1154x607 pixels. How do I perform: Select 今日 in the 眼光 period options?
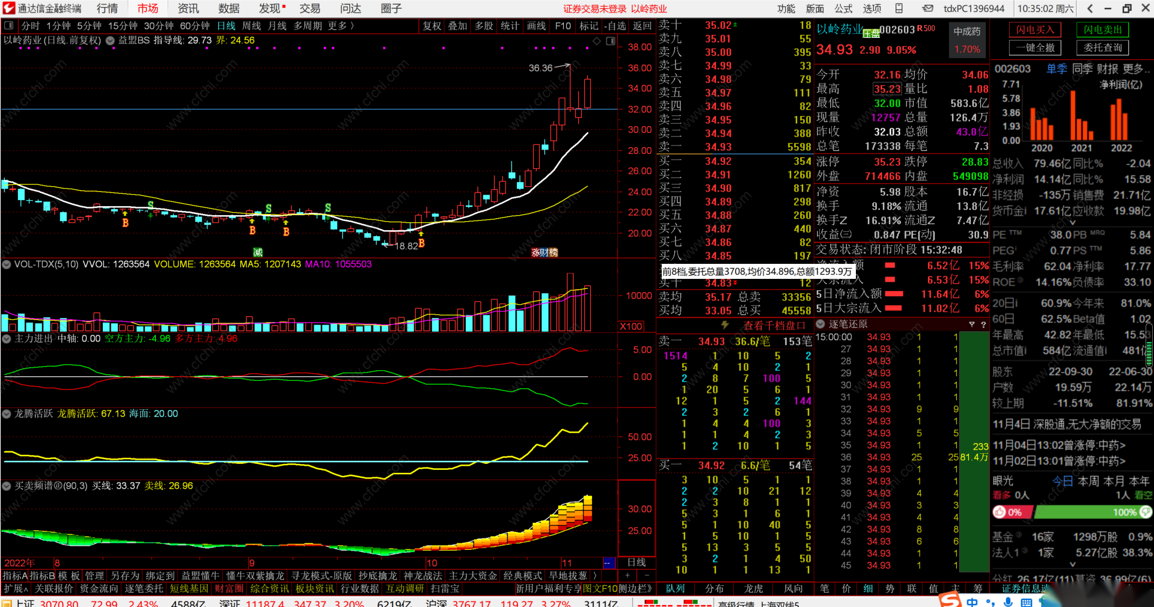(1063, 481)
